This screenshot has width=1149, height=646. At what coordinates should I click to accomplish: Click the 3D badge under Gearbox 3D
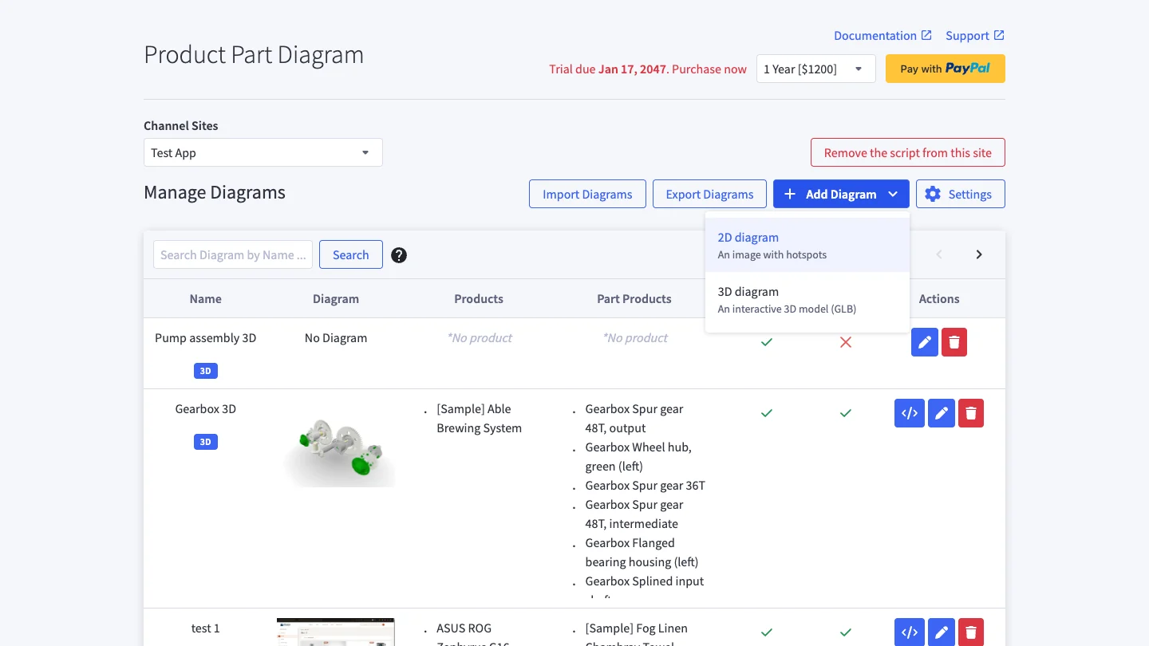pyautogui.click(x=206, y=442)
